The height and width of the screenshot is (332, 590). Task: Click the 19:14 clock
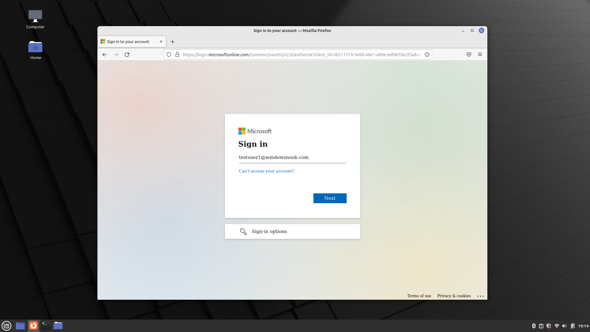pos(583,326)
